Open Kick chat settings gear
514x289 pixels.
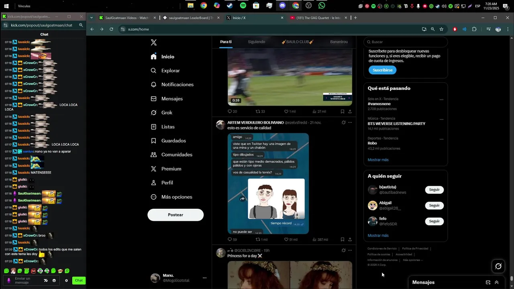pyautogui.click(x=66, y=281)
